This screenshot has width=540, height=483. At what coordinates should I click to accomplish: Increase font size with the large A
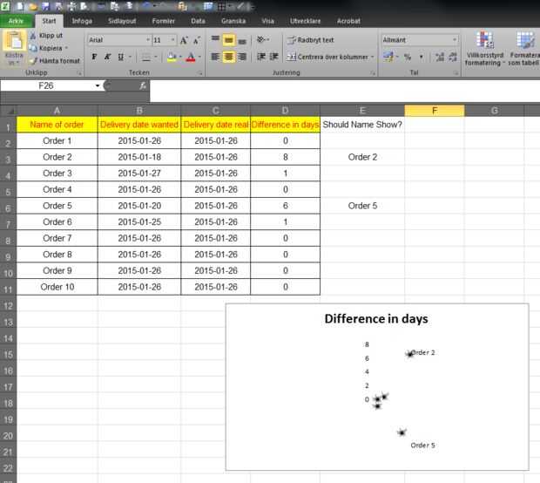click(184, 40)
